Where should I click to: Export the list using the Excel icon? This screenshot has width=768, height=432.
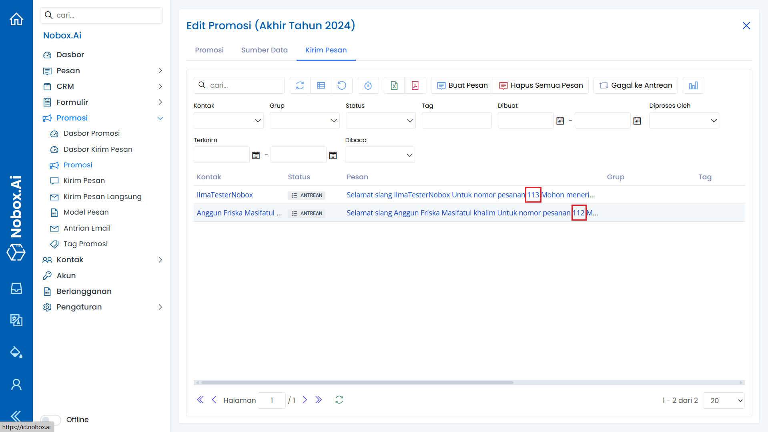[x=394, y=85]
